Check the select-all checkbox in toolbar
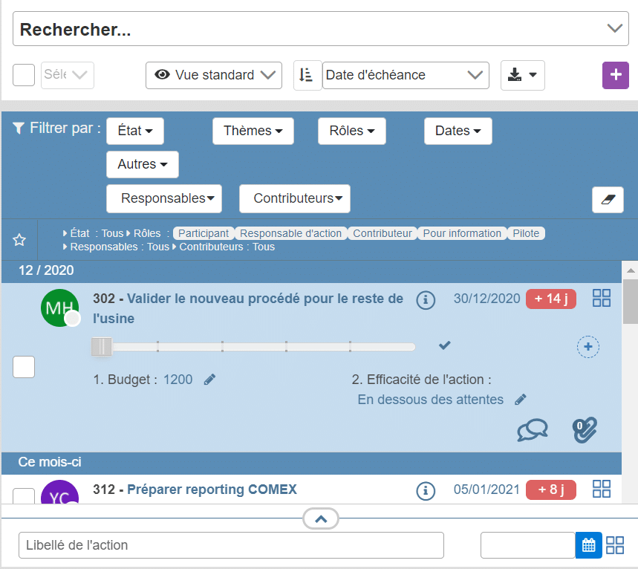 coord(24,75)
